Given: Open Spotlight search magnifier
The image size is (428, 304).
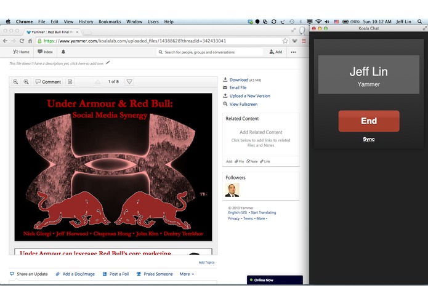Looking at the screenshot, I should coord(419,22).
